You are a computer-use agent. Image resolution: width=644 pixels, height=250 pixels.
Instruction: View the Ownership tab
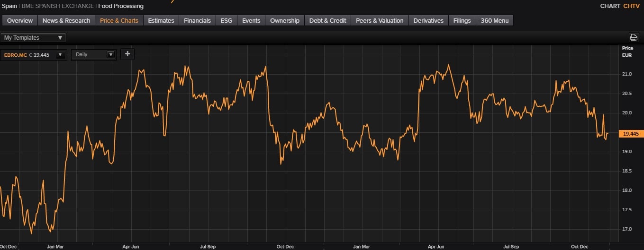[x=285, y=20]
